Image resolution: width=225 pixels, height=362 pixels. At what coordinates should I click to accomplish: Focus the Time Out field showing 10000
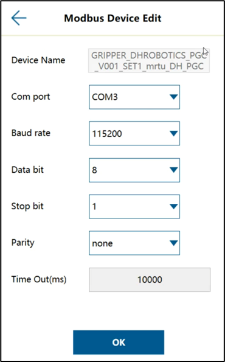(150, 280)
